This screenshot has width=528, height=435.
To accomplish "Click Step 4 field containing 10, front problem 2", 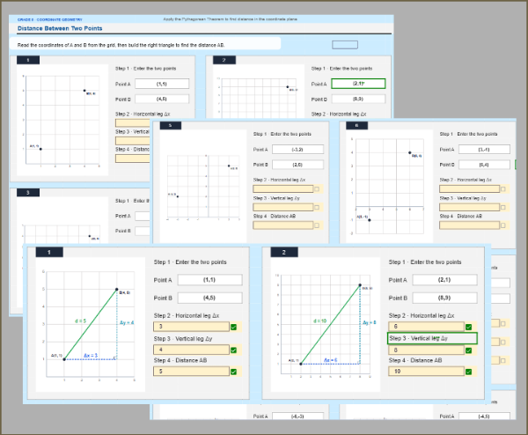I will coord(426,371).
